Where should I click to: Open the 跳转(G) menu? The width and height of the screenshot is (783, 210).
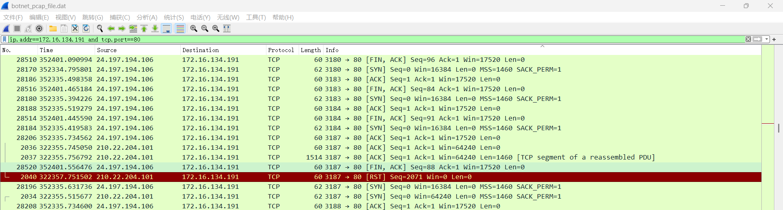(x=93, y=17)
